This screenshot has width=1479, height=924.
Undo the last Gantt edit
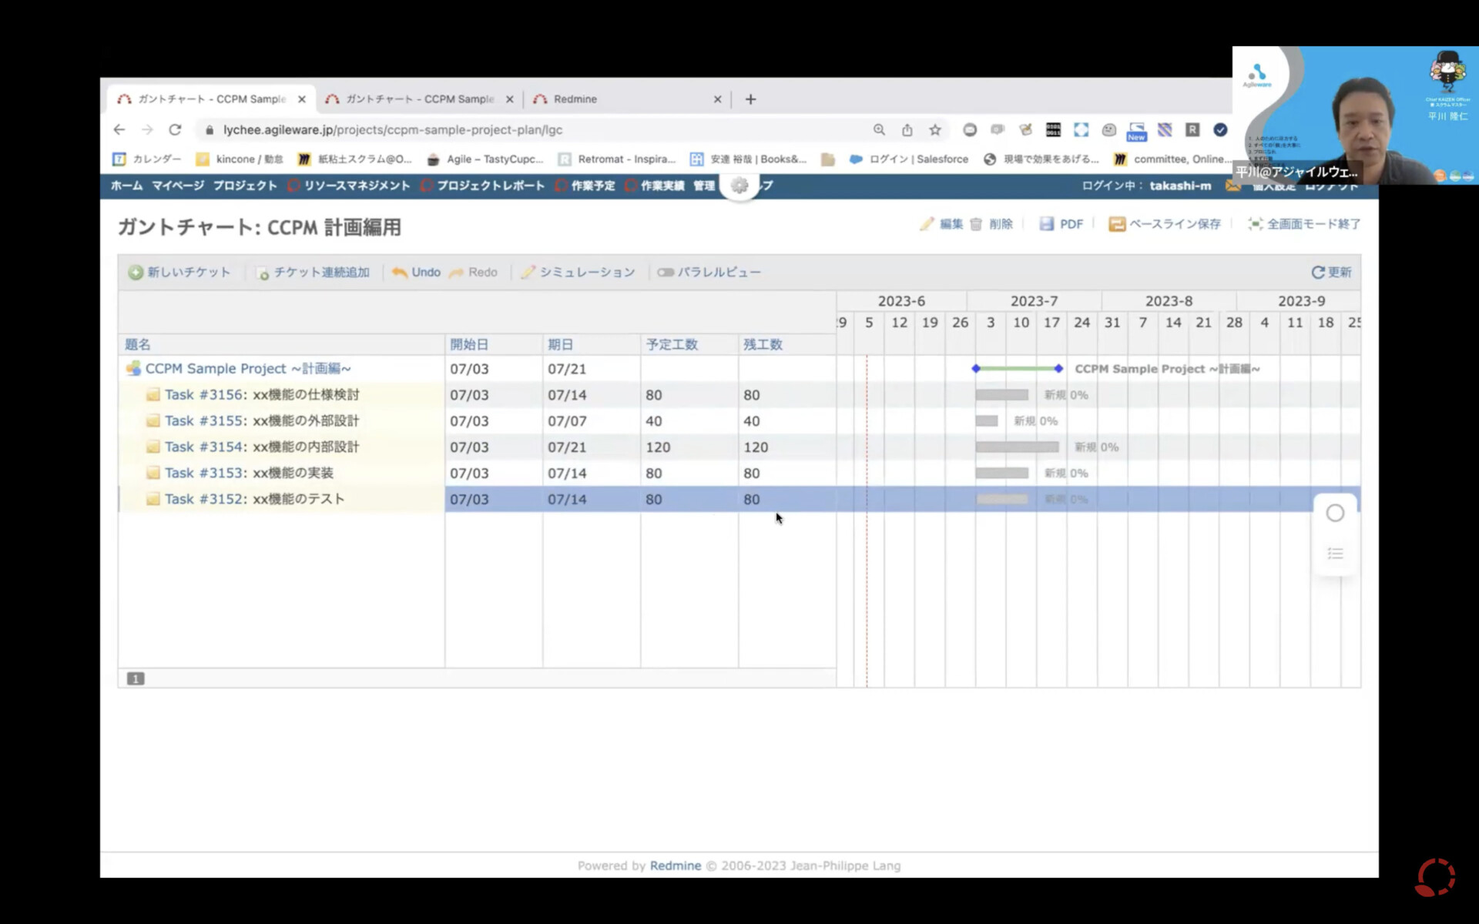tap(416, 272)
